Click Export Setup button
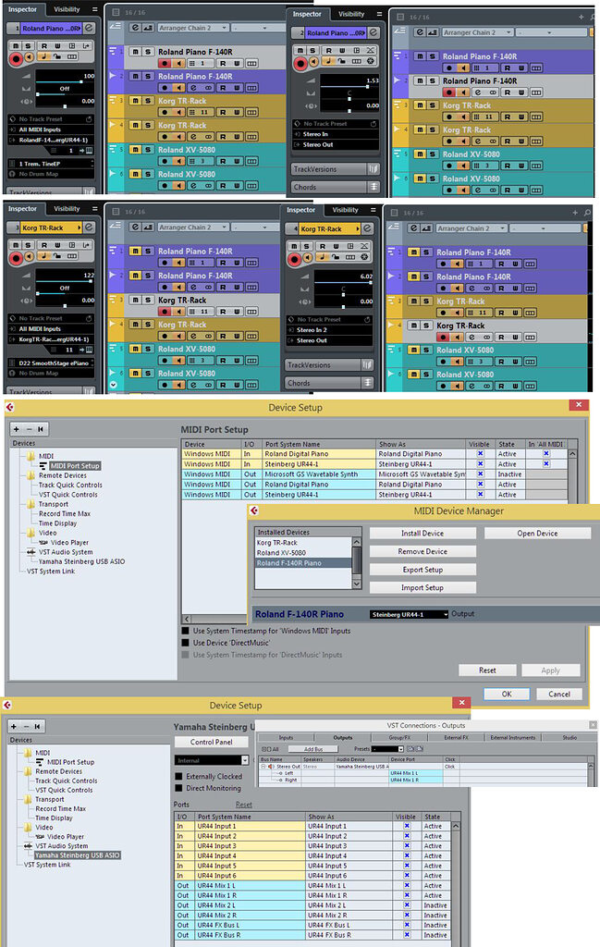Screen dimensions: 600x947 tap(422, 570)
